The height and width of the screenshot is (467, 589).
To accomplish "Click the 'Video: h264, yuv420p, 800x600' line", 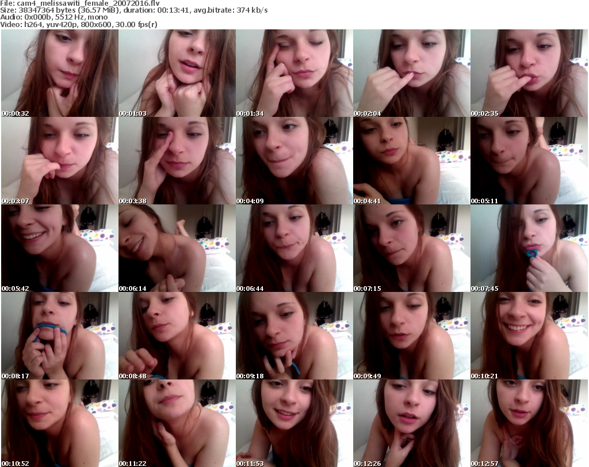I will pos(78,24).
